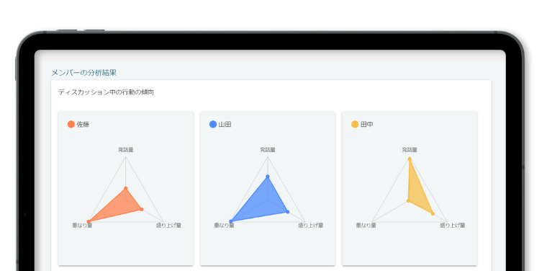Click 重なり量 data point on 山田 chart

tap(230, 221)
